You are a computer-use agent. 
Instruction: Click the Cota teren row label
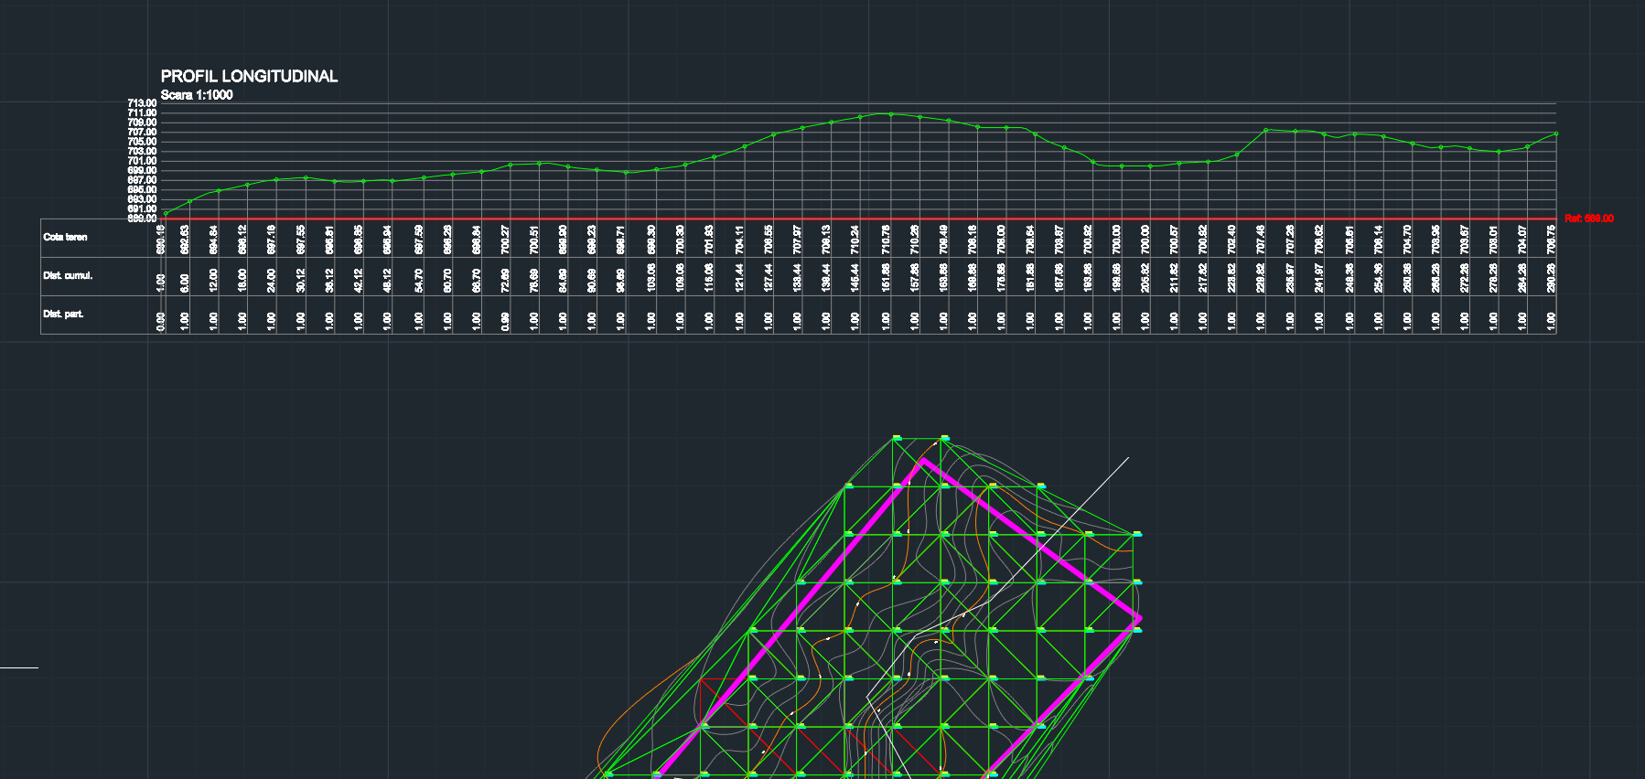pos(65,238)
